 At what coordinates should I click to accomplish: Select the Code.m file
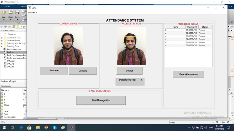click(x=11, y=52)
